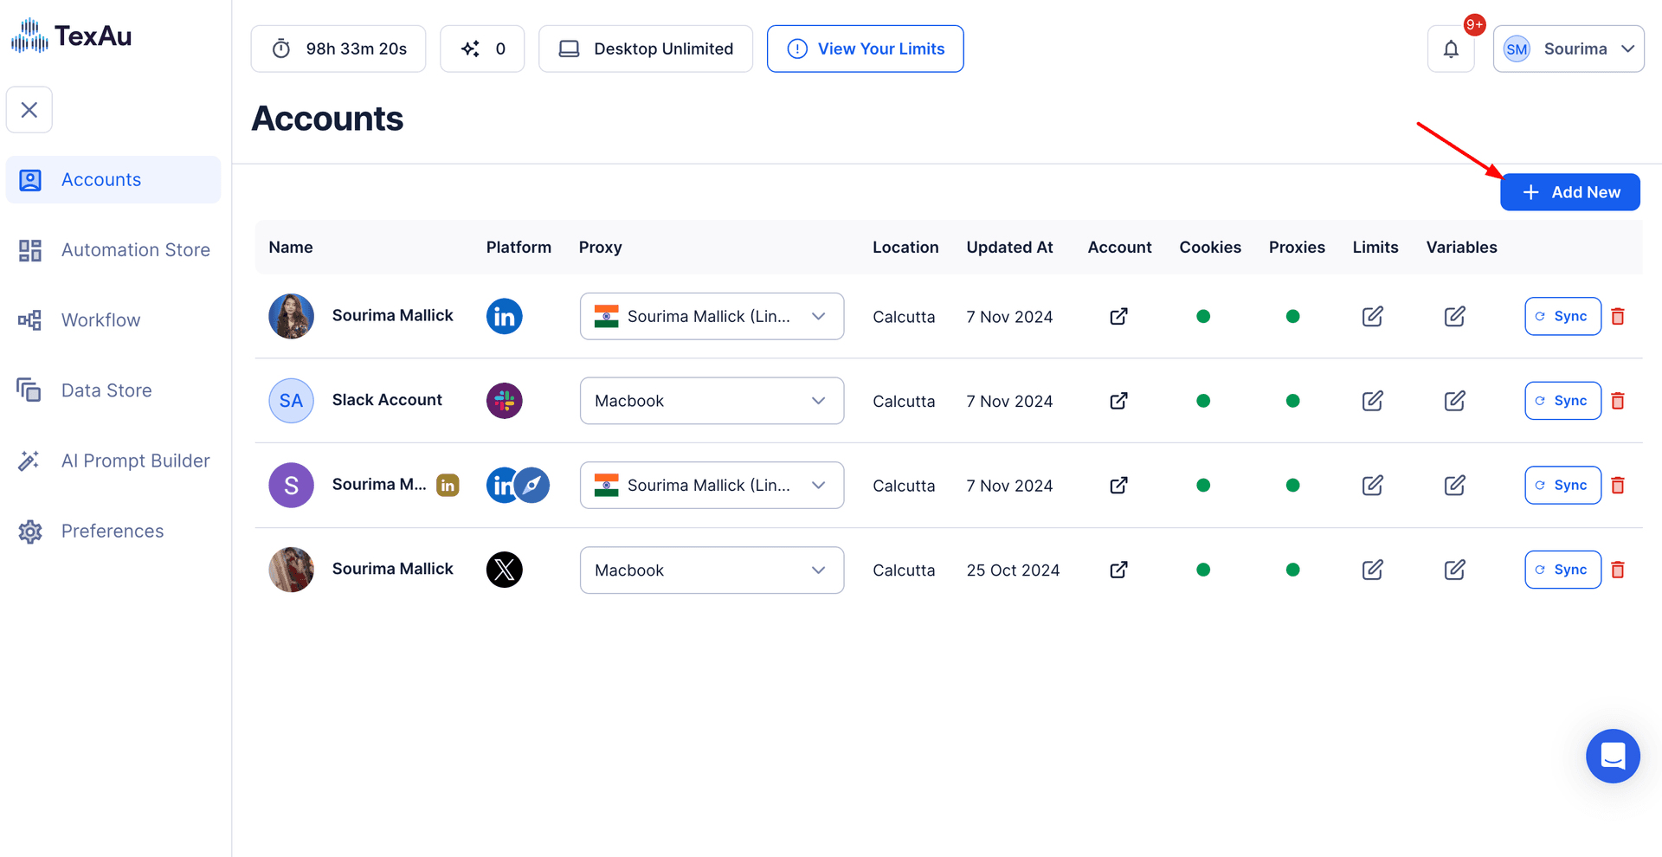Screen dimensions: 1662x857
Task: Delete the Slack Account row with trash icon
Action: [x=1617, y=401]
